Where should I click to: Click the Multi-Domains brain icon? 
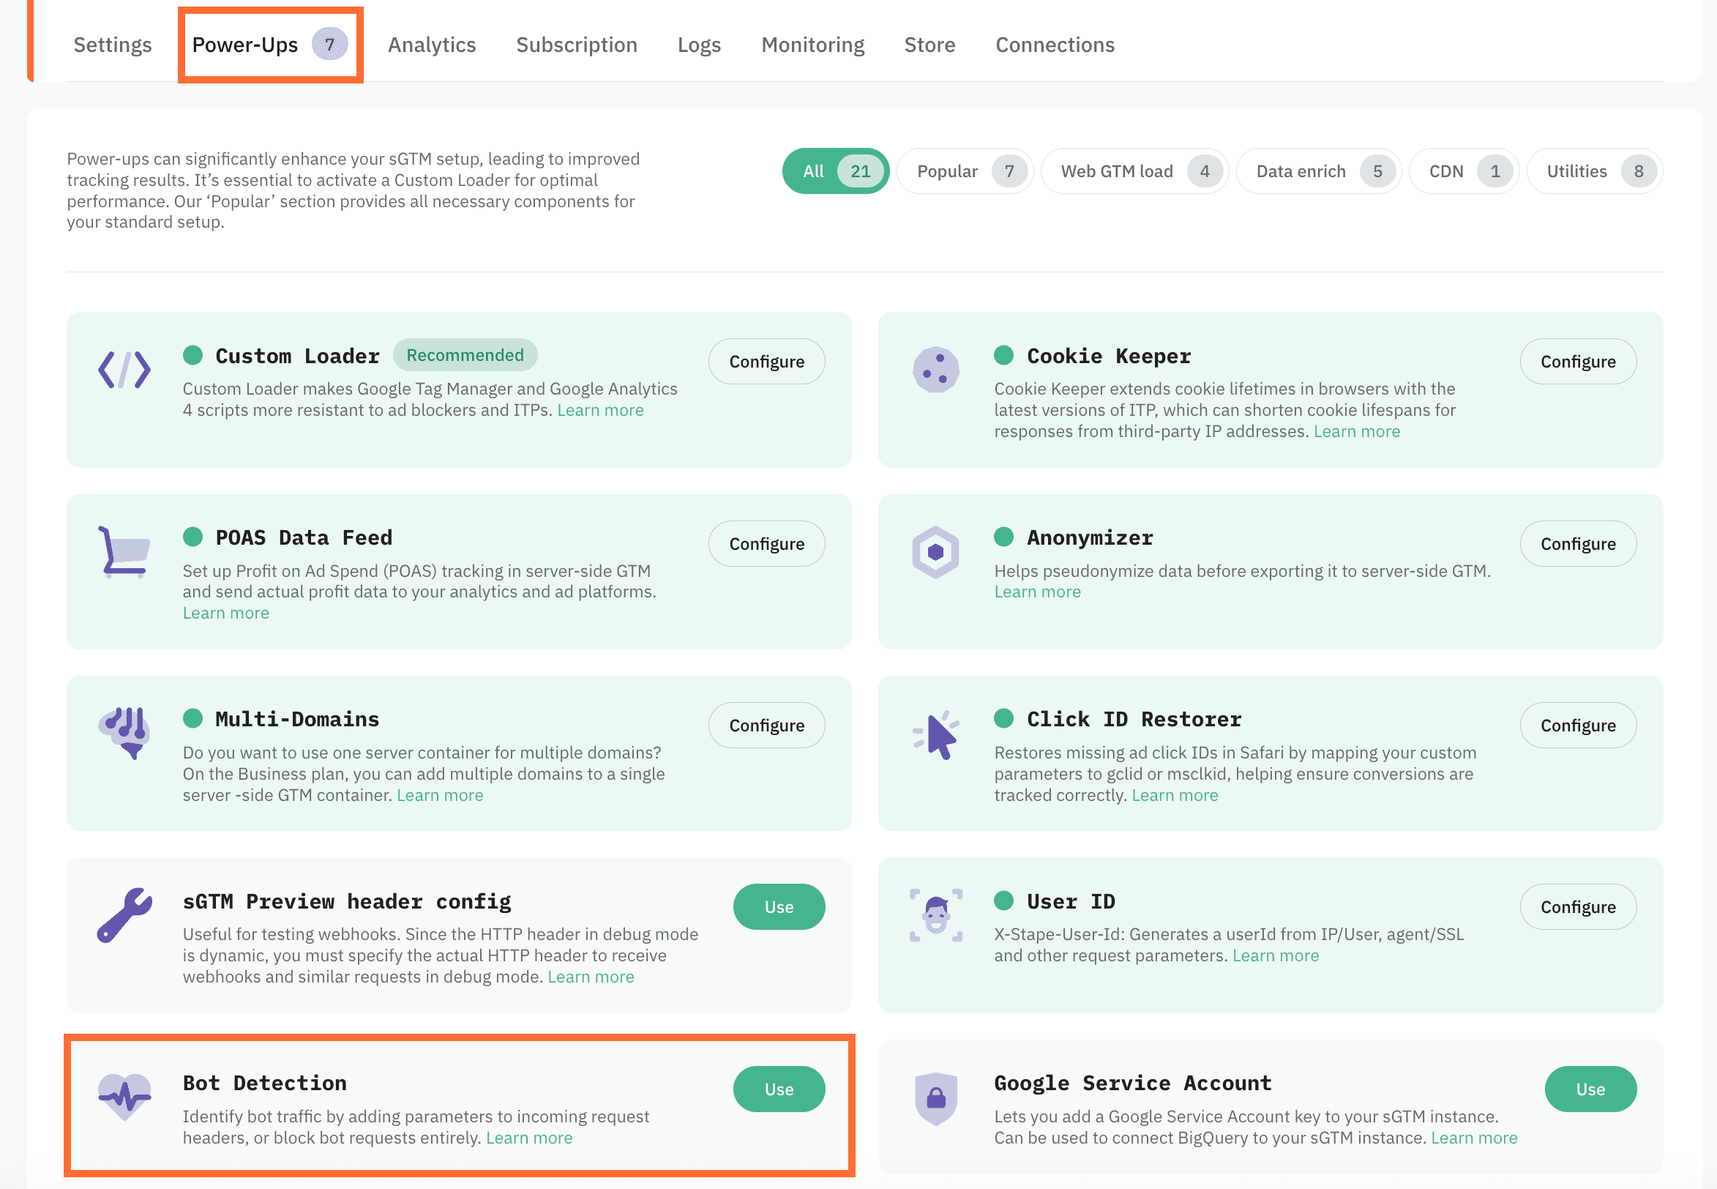[124, 734]
